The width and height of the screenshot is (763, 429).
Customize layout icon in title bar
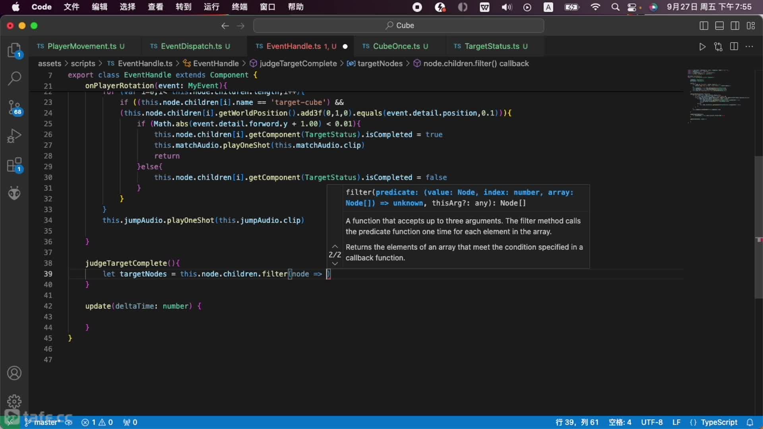(751, 26)
